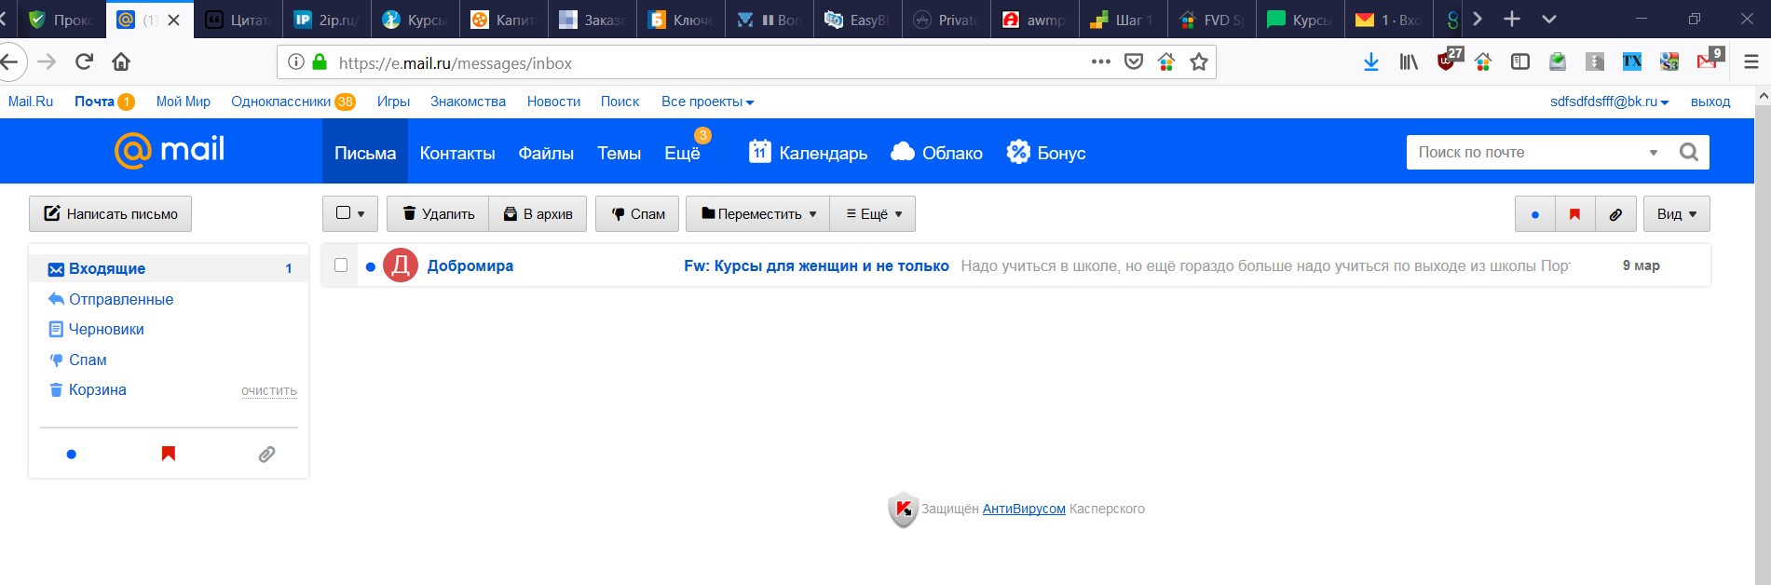Screen dimensions: 1771x585
Task: Open the downloads arrow icon
Action: 1371,62
